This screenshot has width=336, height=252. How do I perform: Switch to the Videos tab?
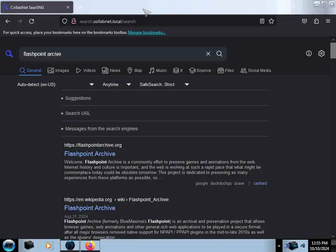86,70
